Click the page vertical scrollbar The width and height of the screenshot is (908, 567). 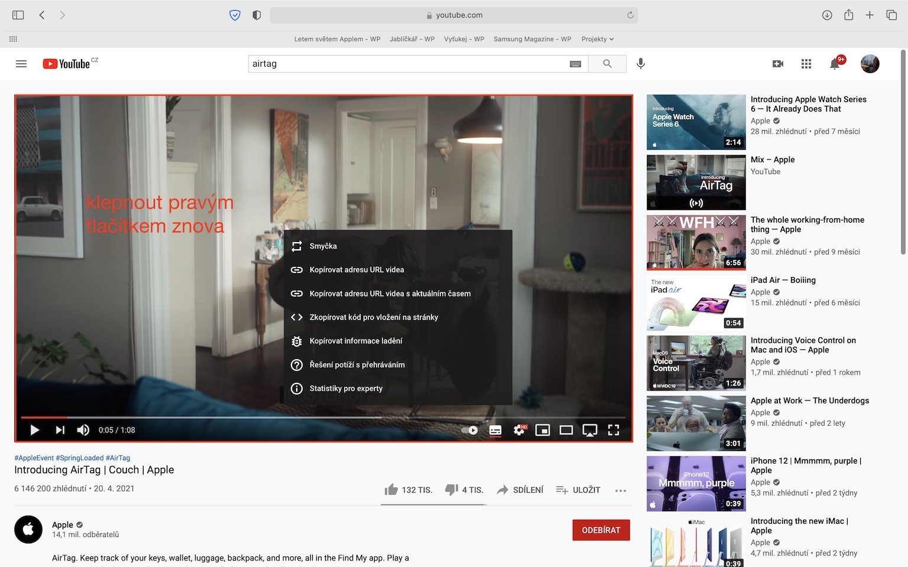pyautogui.click(x=903, y=152)
